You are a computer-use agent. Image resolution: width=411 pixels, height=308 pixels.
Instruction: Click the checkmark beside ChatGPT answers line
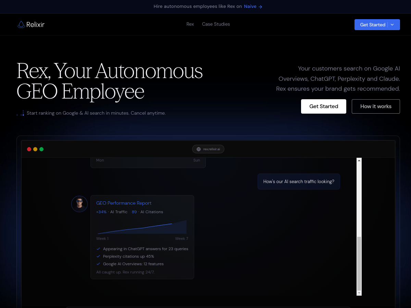click(x=98, y=249)
